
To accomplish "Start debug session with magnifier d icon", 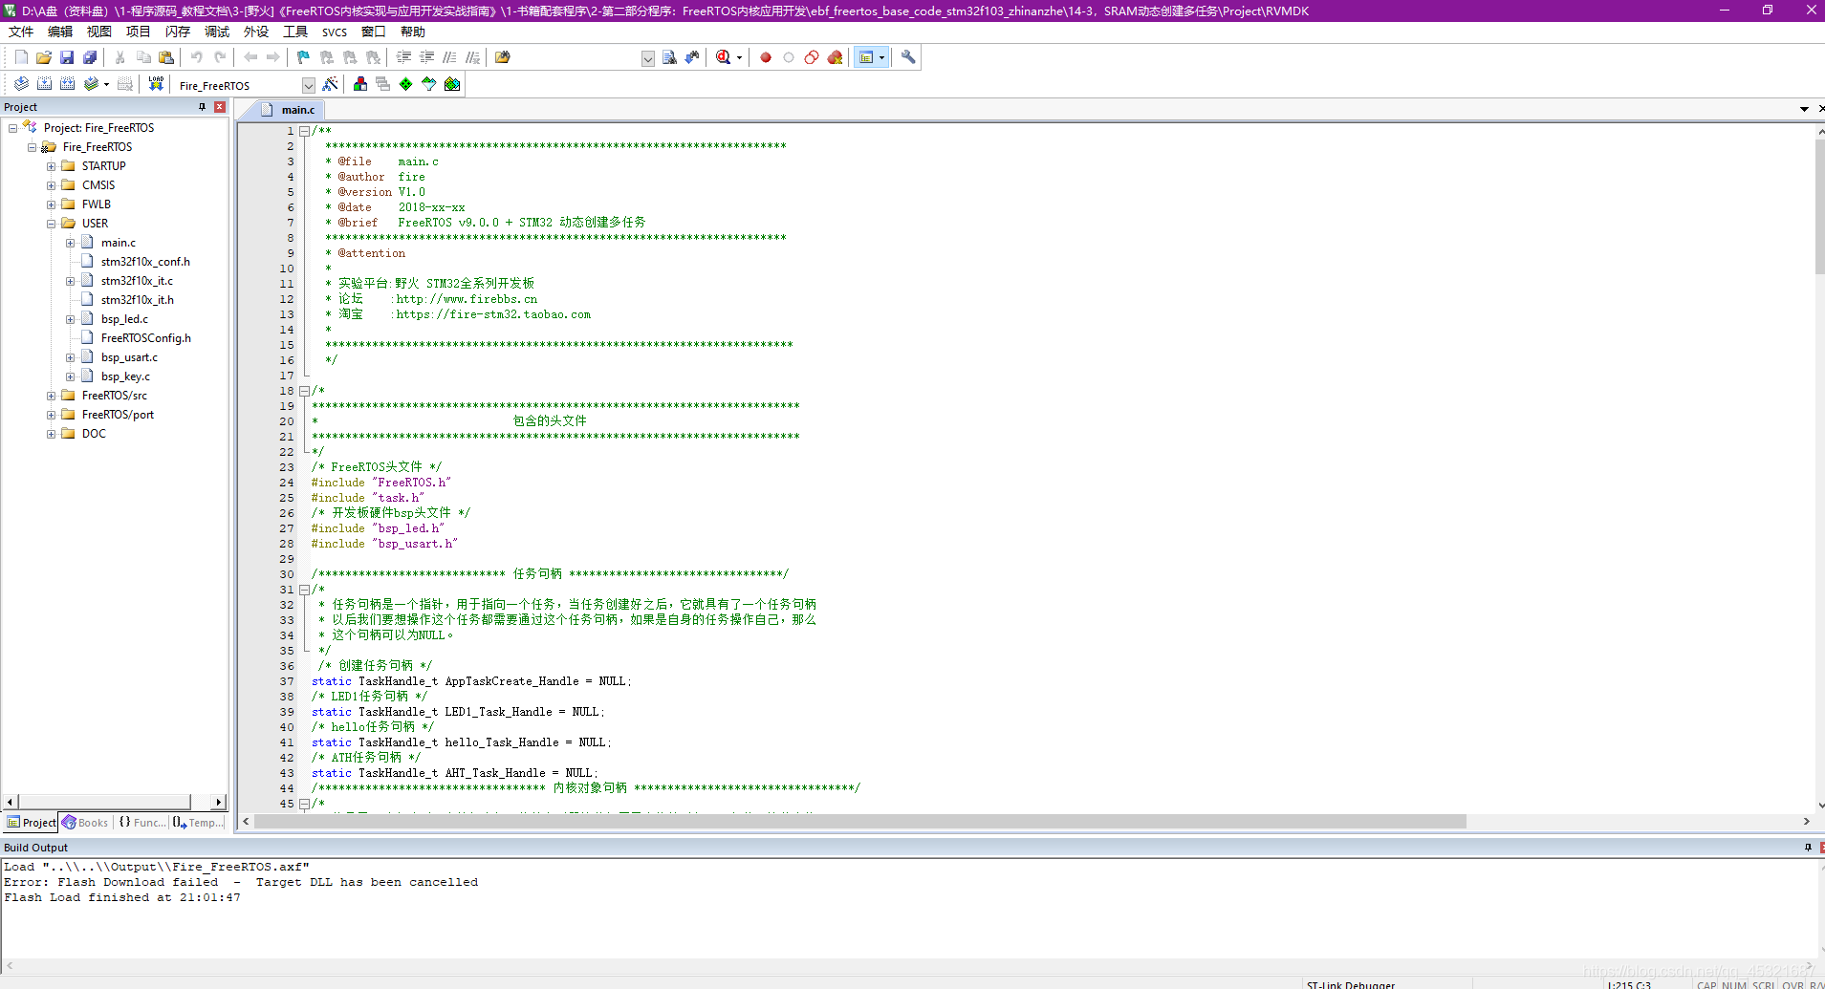I will [x=724, y=57].
